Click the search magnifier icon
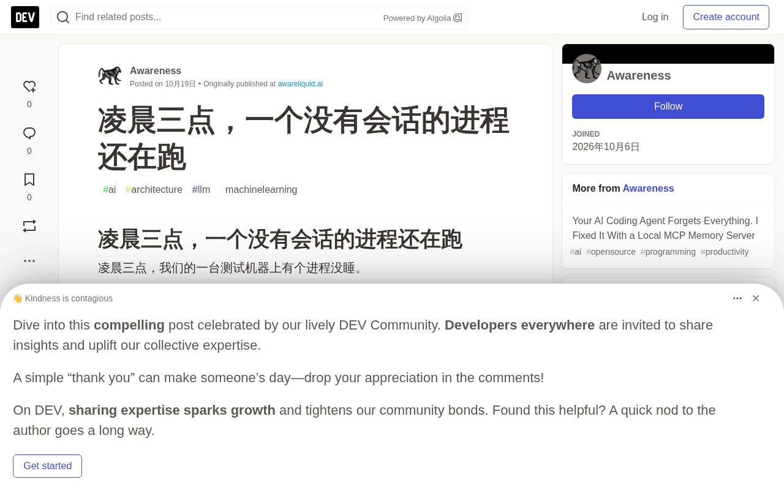The image size is (784, 490). [x=63, y=17]
